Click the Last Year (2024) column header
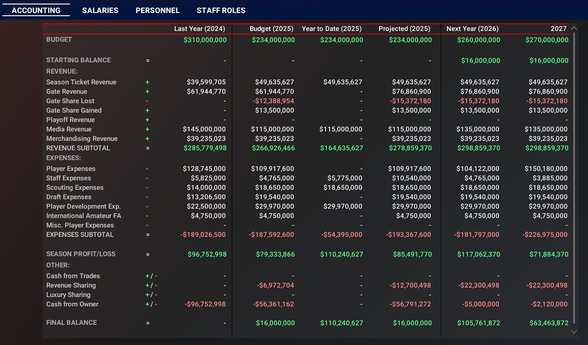The image size is (588, 345). coord(200,29)
